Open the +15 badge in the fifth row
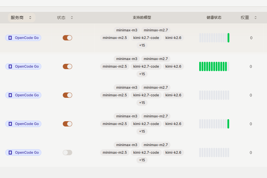267x178 pixels. (142, 160)
